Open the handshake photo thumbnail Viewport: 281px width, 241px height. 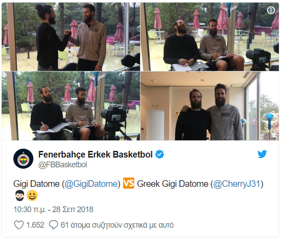71,37
